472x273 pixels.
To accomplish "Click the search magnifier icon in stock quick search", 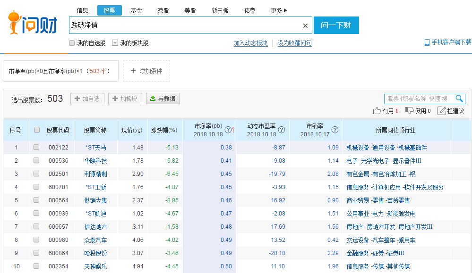I will coord(459,99).
